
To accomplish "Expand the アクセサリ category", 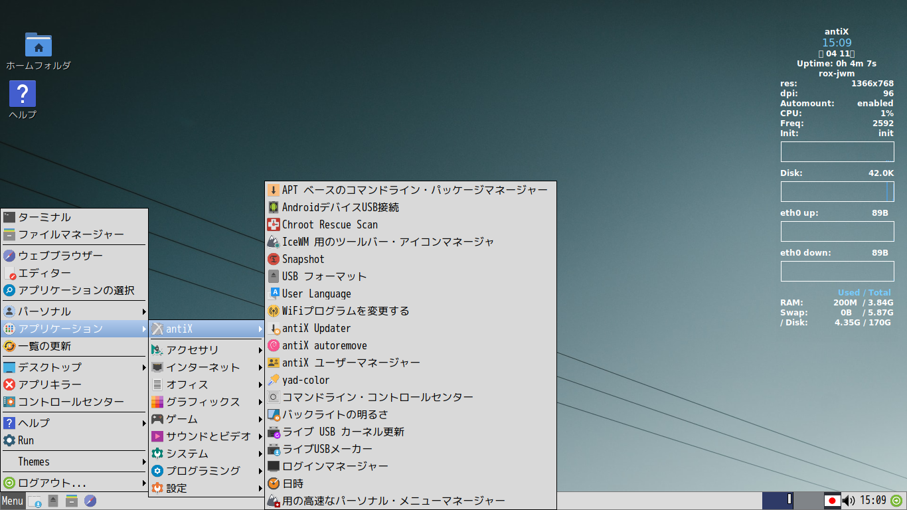I will (x=206, y=350).
